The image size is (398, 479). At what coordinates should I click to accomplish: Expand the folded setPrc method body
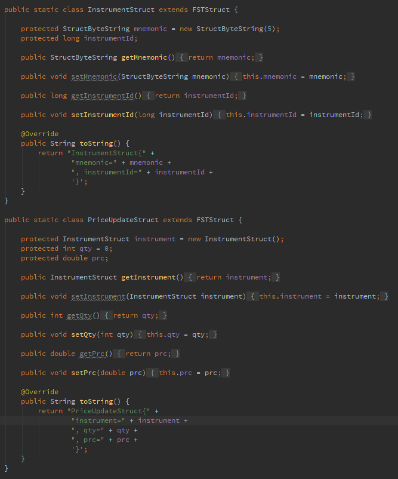pos(189,373)
